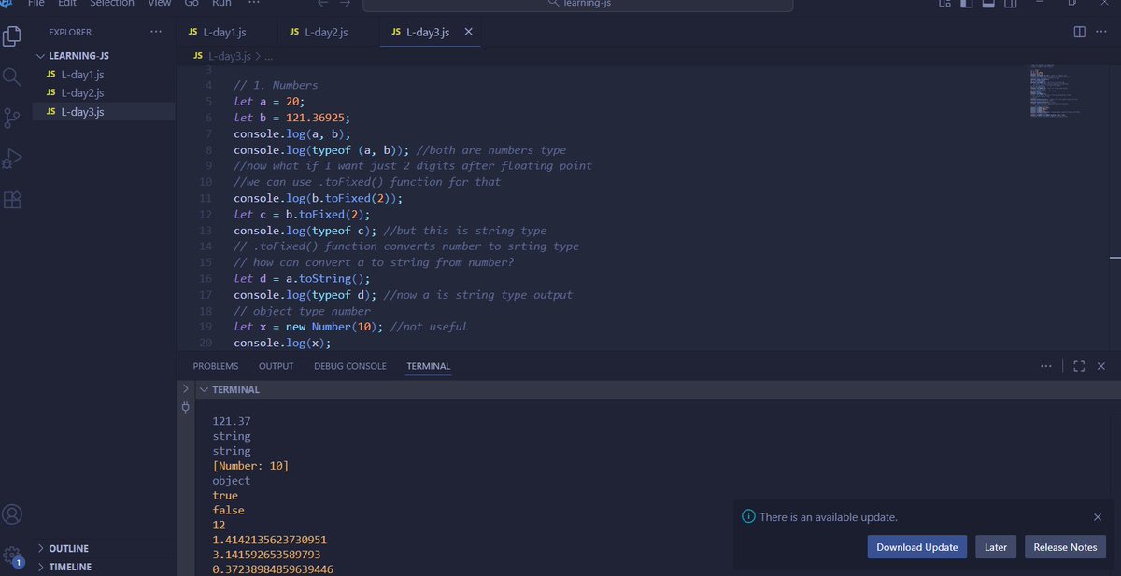Select L-day3.js in the Explorer tree

pos(106,112)
